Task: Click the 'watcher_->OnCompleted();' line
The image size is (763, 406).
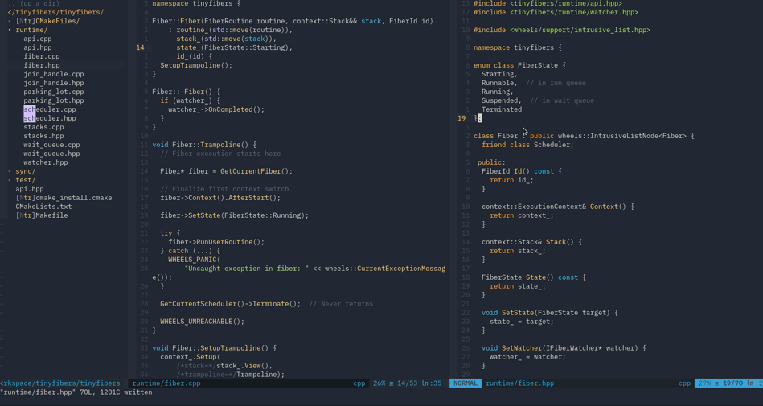Action: (216, 109)
